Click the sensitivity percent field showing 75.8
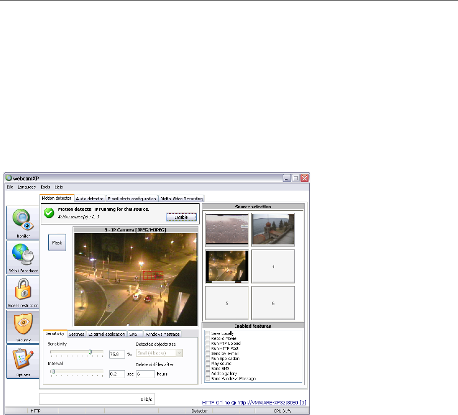Image resolution: width=458 pixels, height=415 pixels. coord(117,354)
